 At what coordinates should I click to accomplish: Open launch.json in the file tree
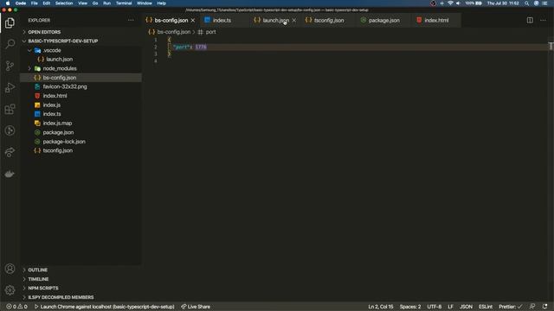pyautogui.click(x=60, y=60)
